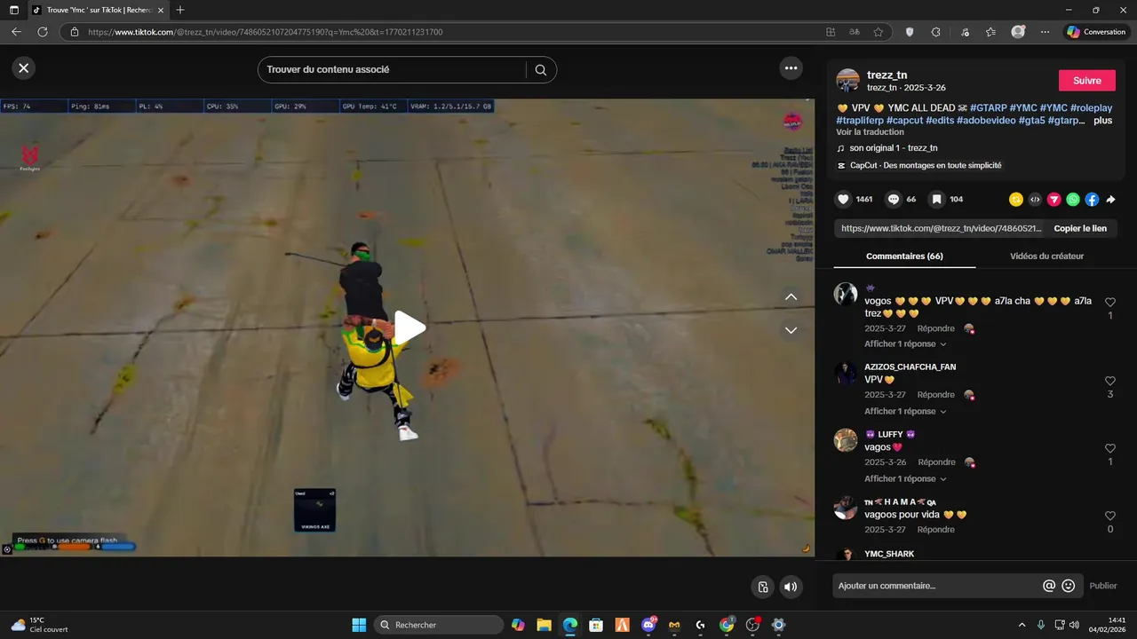Share the video to Facebook

tap(1092, 200)
